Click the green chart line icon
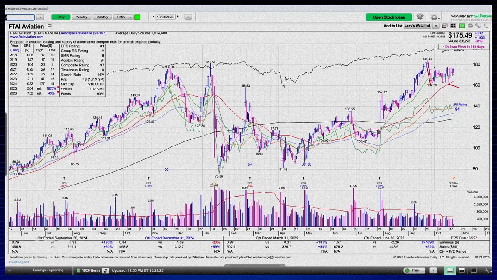This screenshot has height=280, width=497. pos(462,26)
